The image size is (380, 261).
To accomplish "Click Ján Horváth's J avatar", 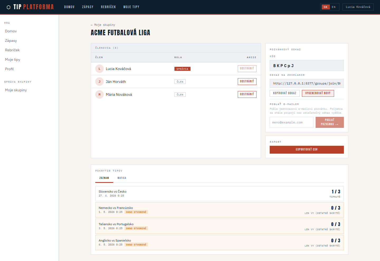I will pyautogui.click(x=99, y=82).
